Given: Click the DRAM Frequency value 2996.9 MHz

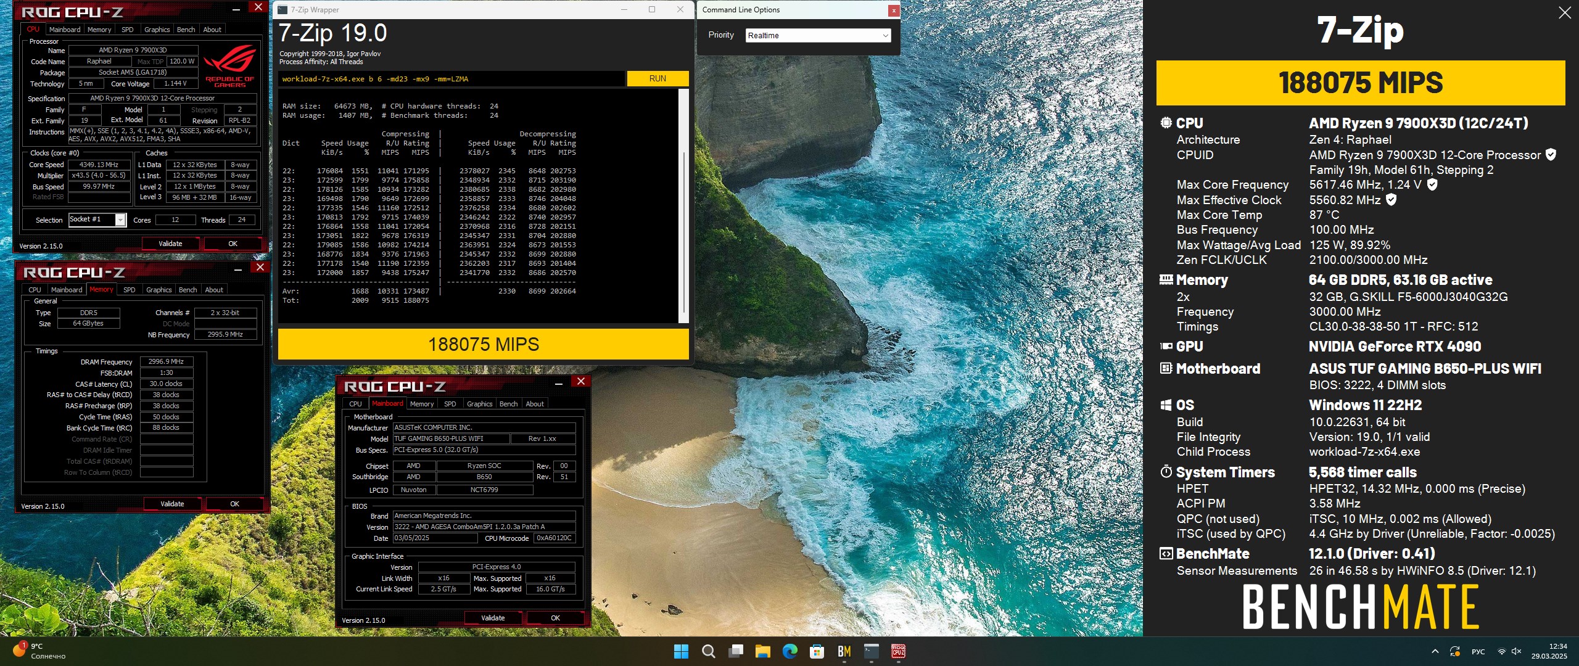Looking at the screenshot, I should point(167,362).
